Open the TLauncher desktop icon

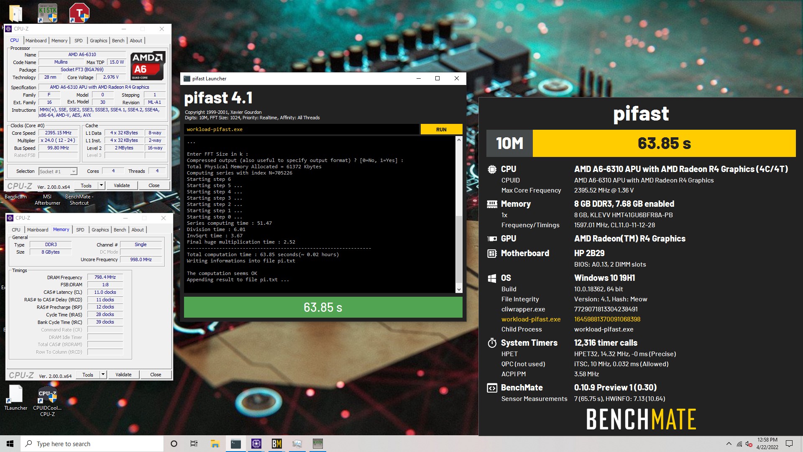coord(16,398)
